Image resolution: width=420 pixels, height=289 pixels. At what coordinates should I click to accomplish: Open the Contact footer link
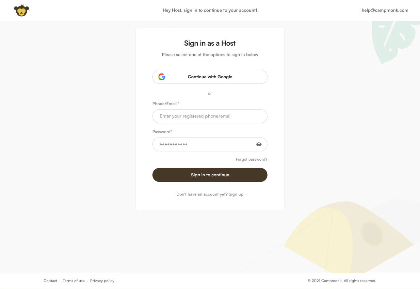(x=50, y=281)
